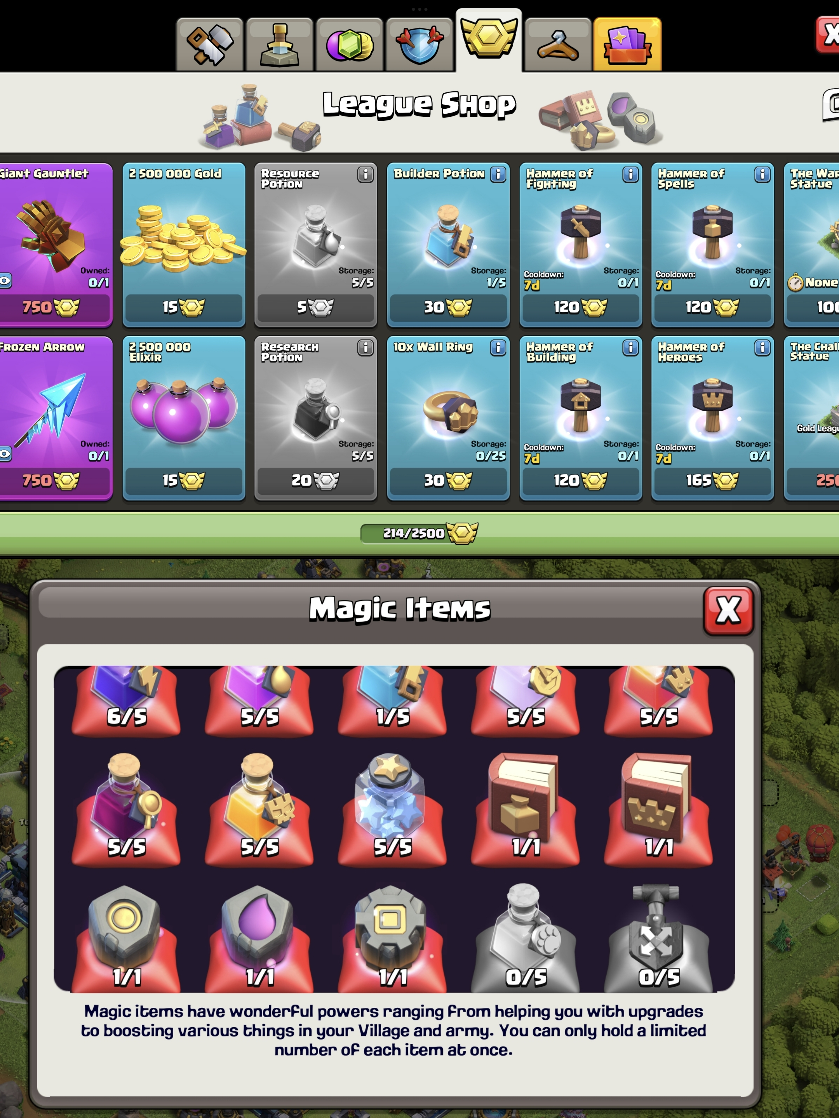839x1118 pixels.
Task: Toggle Frozen Arrow preview eye icon
Action: [x=5, y=454]
